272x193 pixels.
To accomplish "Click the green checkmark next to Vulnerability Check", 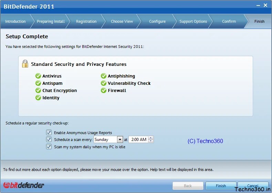I will pyautogui.click(x=104, y=83).
